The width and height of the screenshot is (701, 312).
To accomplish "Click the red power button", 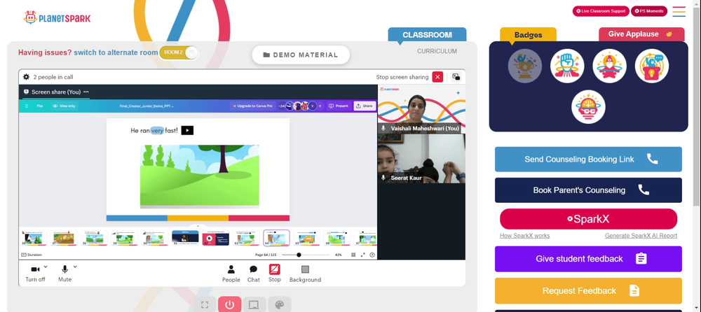I will [230, 305].
